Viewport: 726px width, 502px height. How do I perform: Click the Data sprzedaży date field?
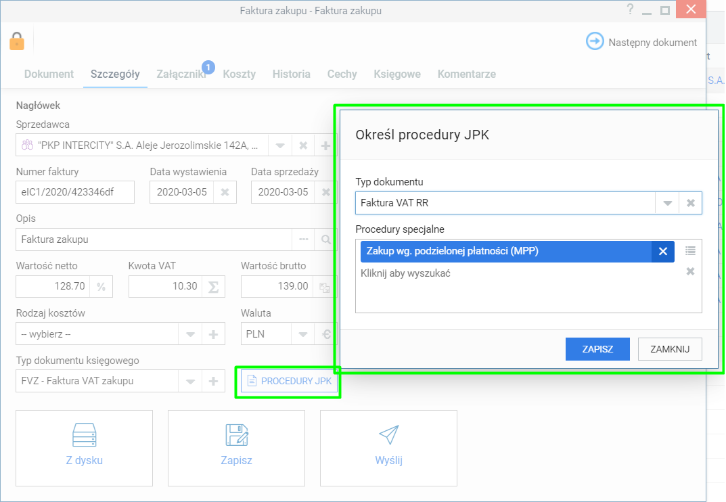click(x=283, y=192)
